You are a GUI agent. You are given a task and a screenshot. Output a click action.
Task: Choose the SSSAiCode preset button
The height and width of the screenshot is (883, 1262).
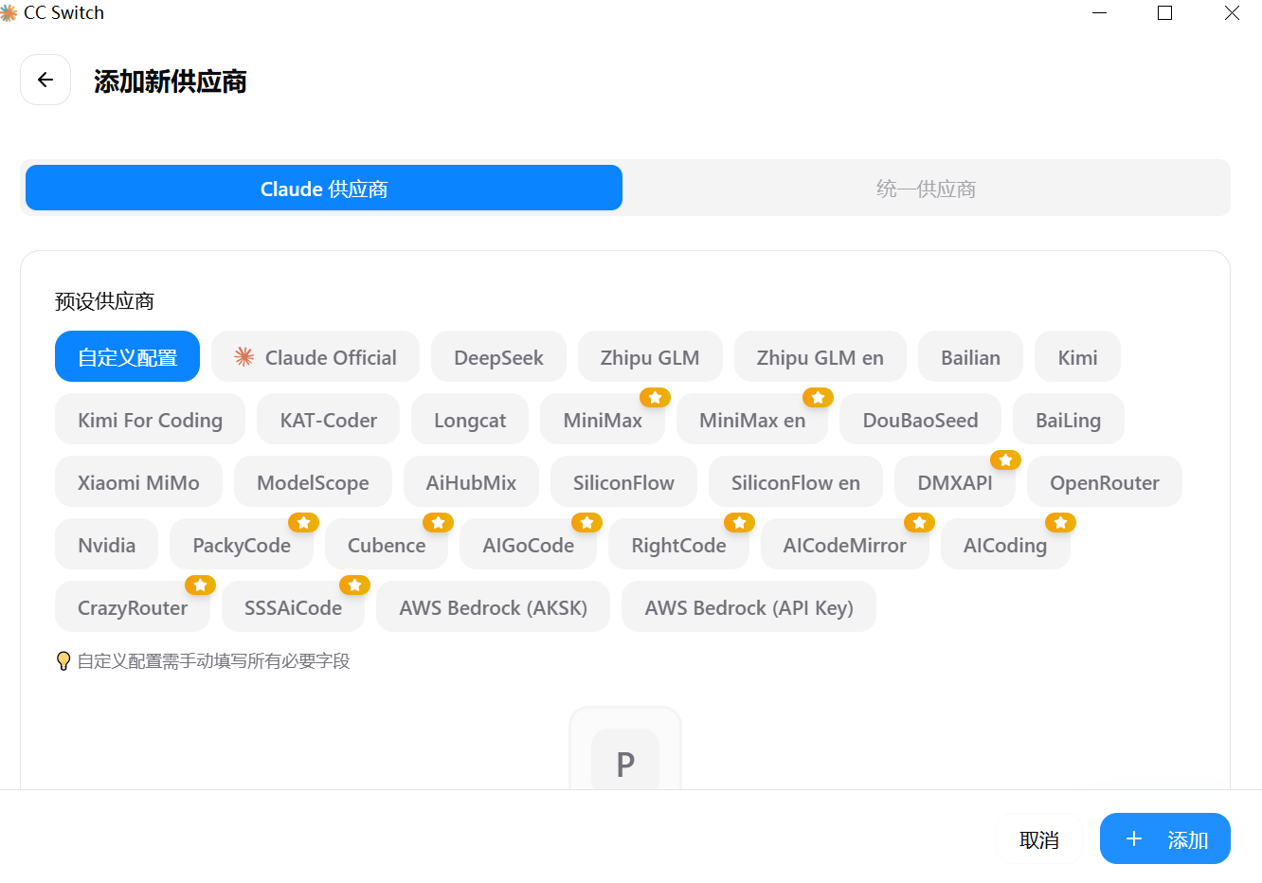[x=293, y=606]
